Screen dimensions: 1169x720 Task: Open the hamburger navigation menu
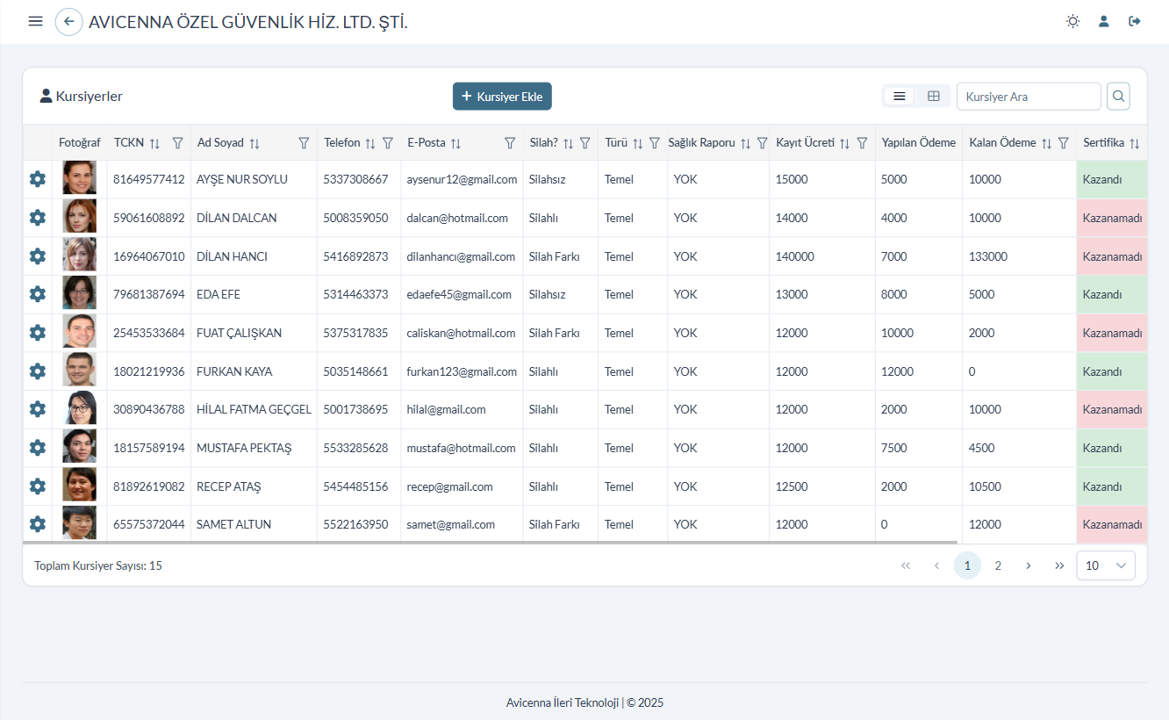(35, 21)
